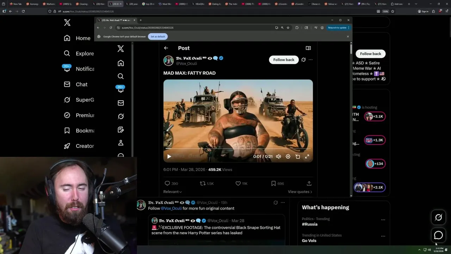Enable picture-in-picture on the video

pyautogui.click(x=298, y=157)
